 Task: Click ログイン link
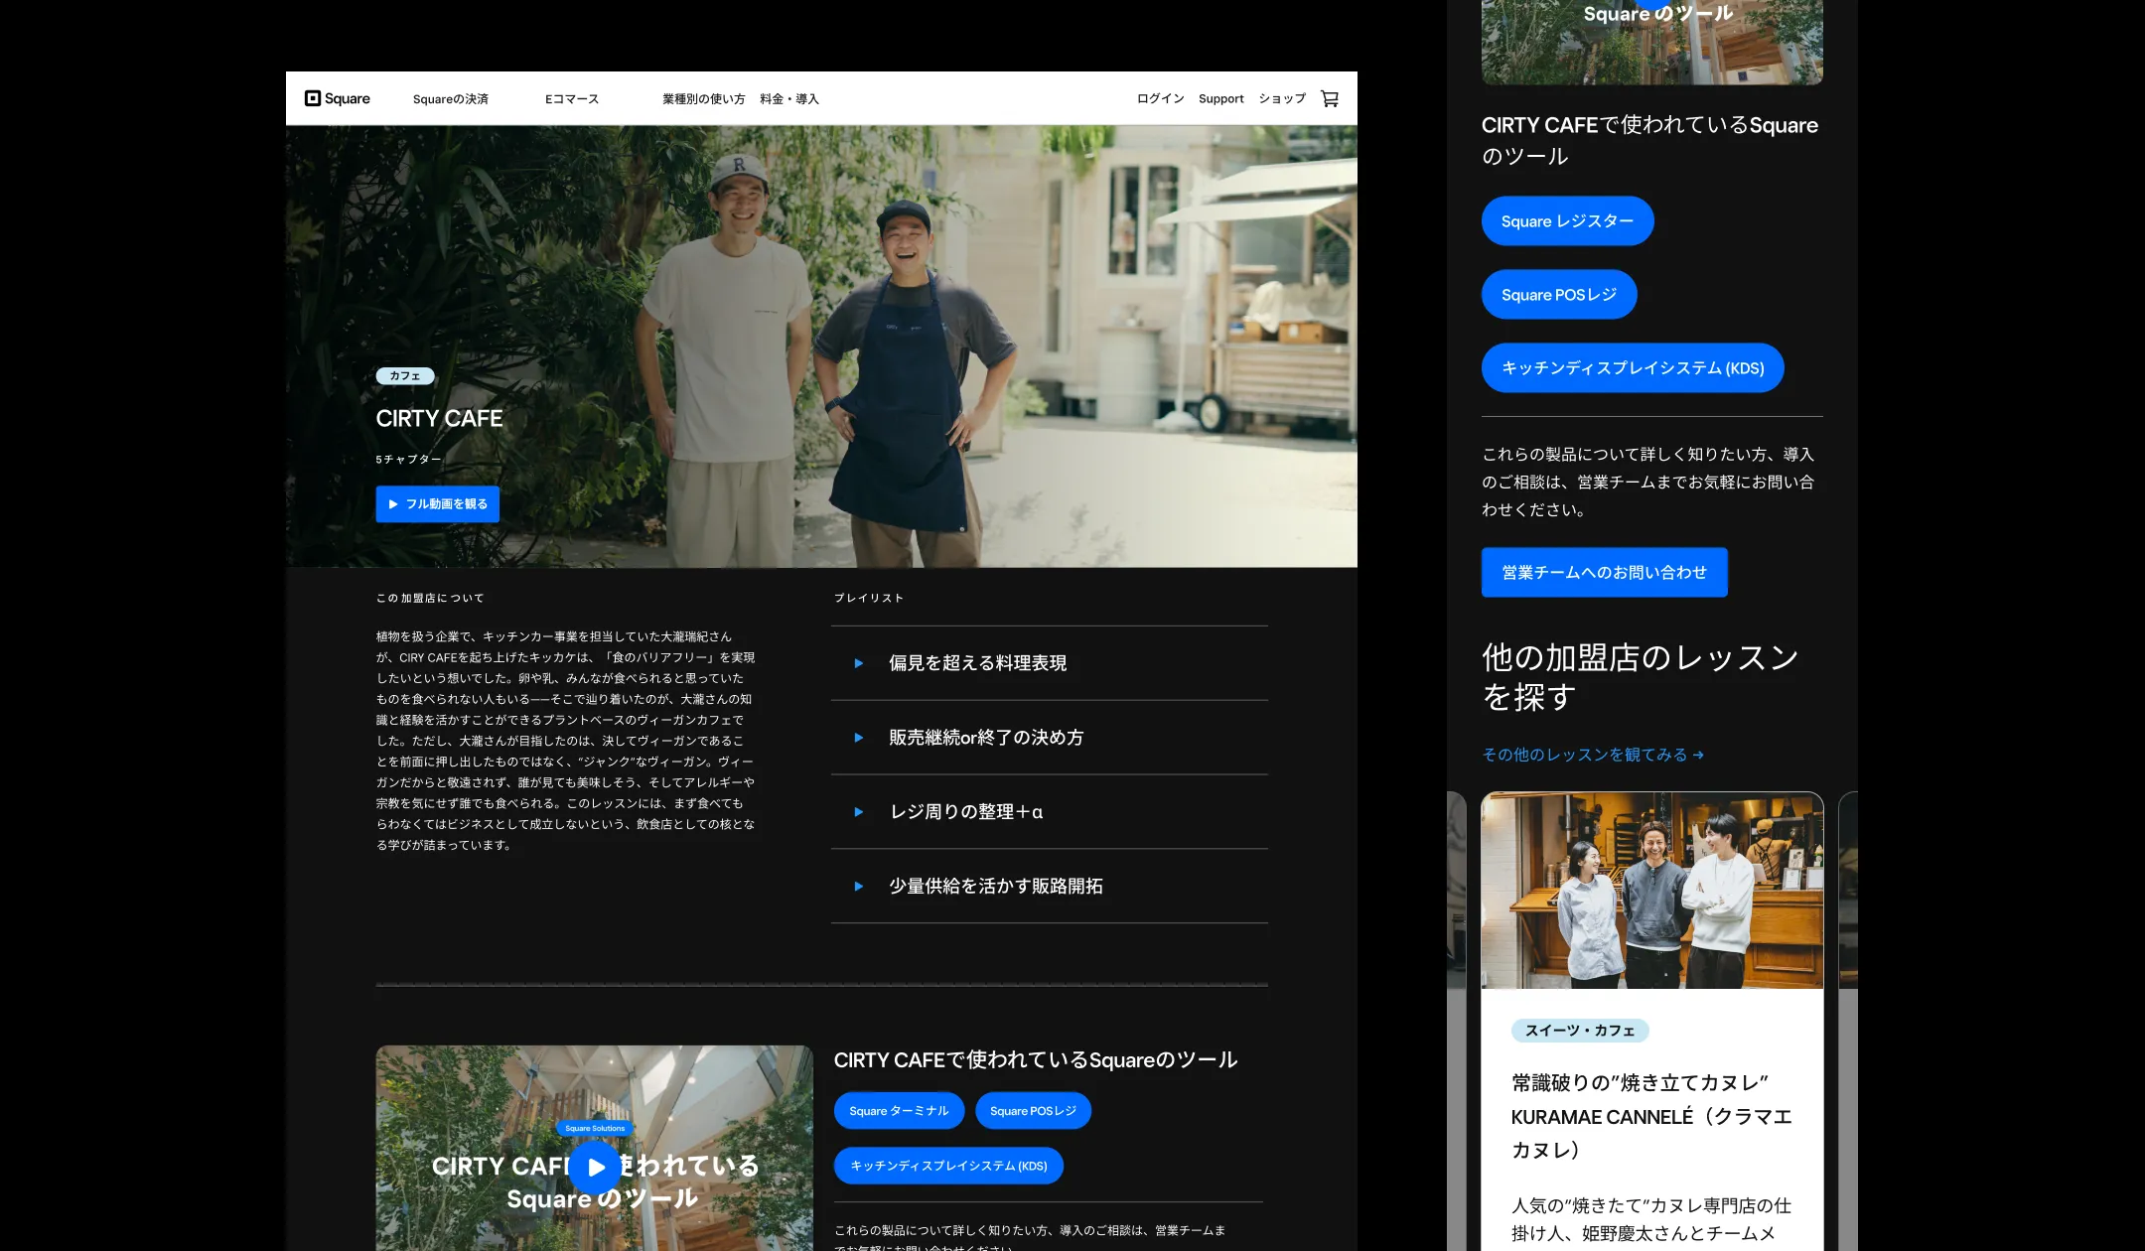click(x=1160, y=99)
